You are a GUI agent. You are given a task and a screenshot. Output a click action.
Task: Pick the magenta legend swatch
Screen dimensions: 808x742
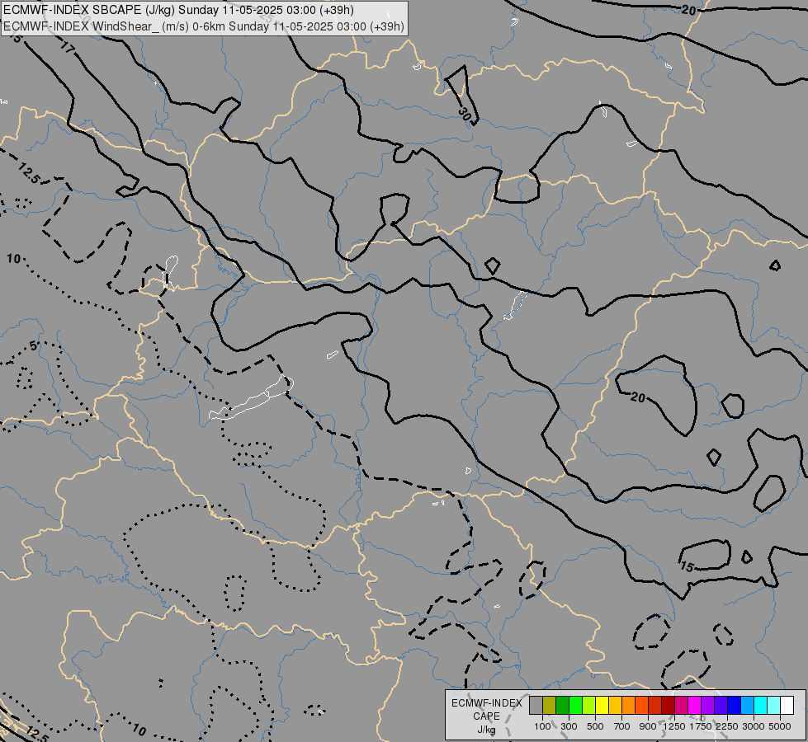coord(695,706)
